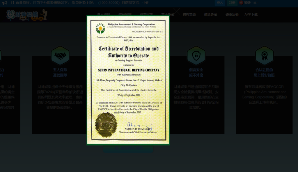Click the handshake icon for 五大保障

60,55
